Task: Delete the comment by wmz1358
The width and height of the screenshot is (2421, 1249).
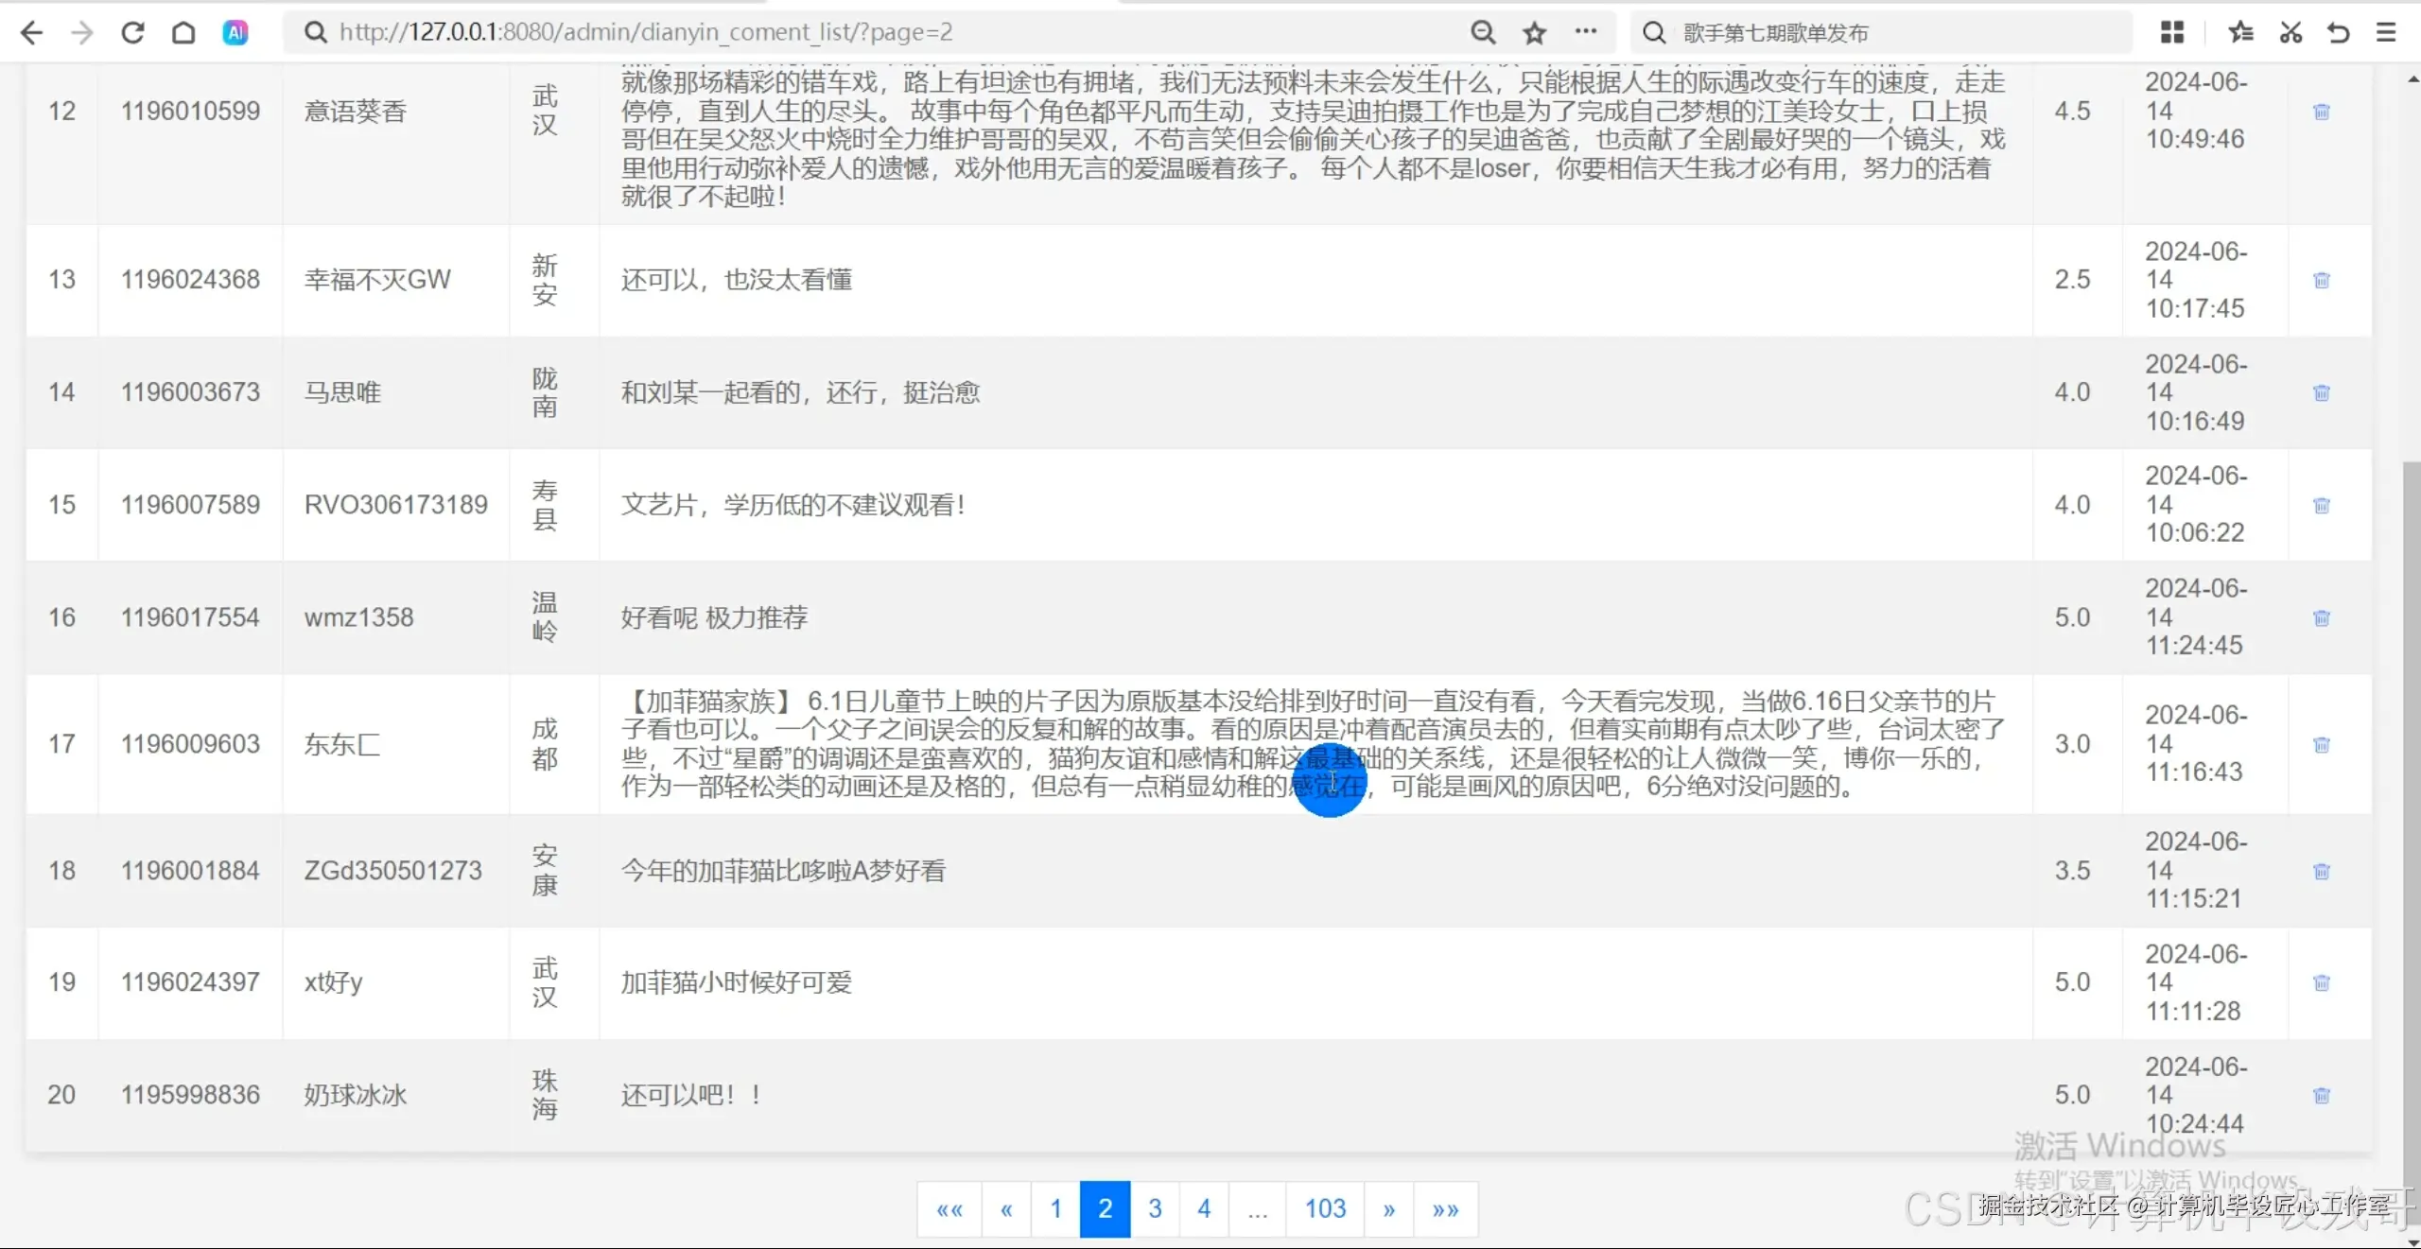Action: point(2322,617)
